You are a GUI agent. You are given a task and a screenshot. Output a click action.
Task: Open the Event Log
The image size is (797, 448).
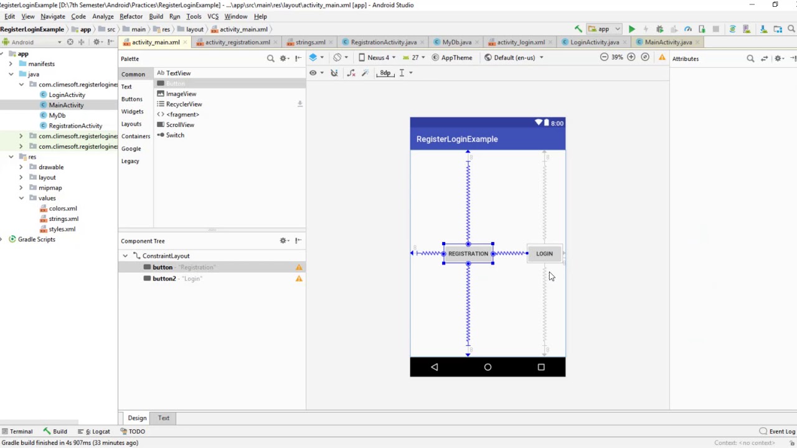click(777, 431)
